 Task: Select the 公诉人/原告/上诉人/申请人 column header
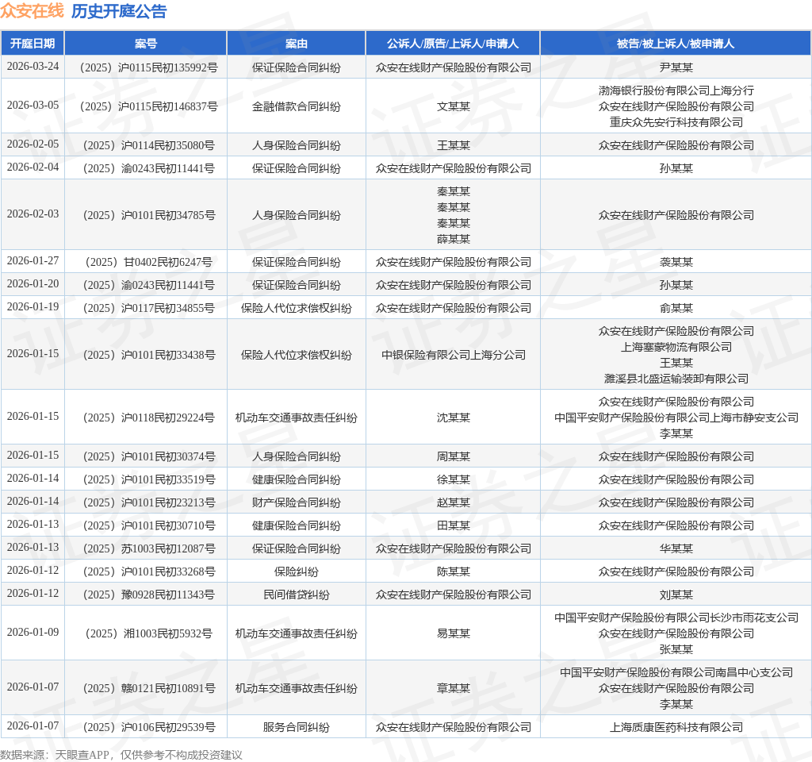(453, 44)
